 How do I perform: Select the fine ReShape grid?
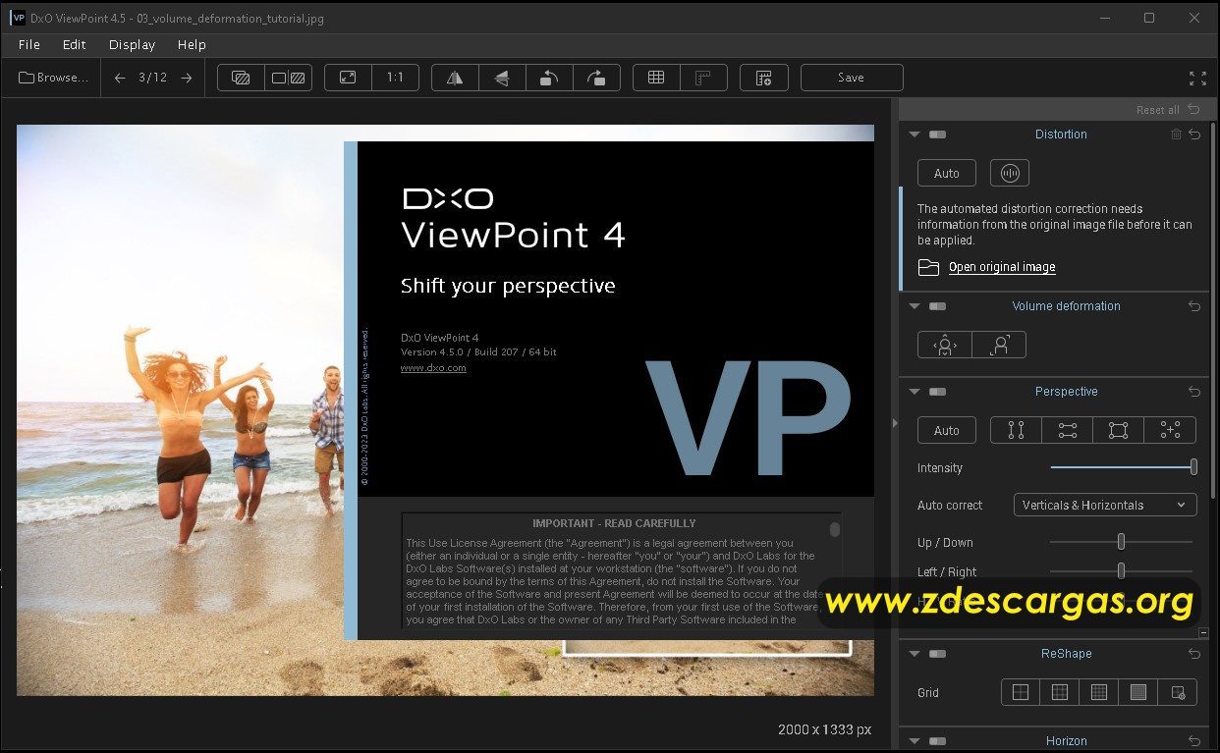coord(1099,692)
